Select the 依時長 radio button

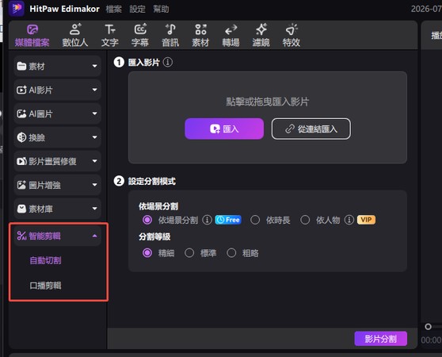(x=255, y=220)
